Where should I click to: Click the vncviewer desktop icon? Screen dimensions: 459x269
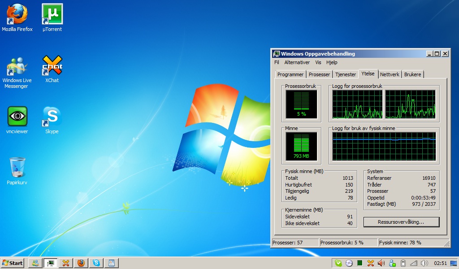(x=17, y=120)
